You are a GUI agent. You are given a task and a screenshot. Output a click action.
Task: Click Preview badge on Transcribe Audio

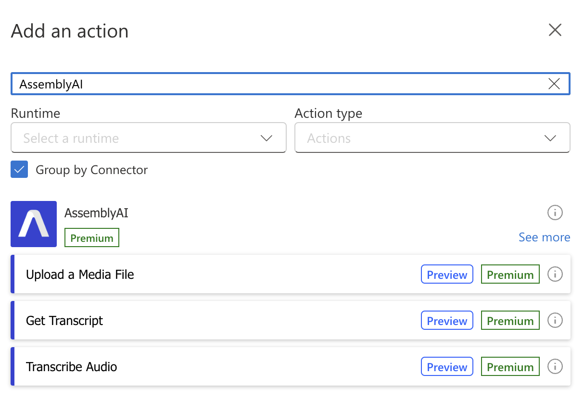pyautogui.click(x=446, y=366)
